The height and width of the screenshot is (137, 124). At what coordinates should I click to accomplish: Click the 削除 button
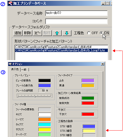click(28, 33)
